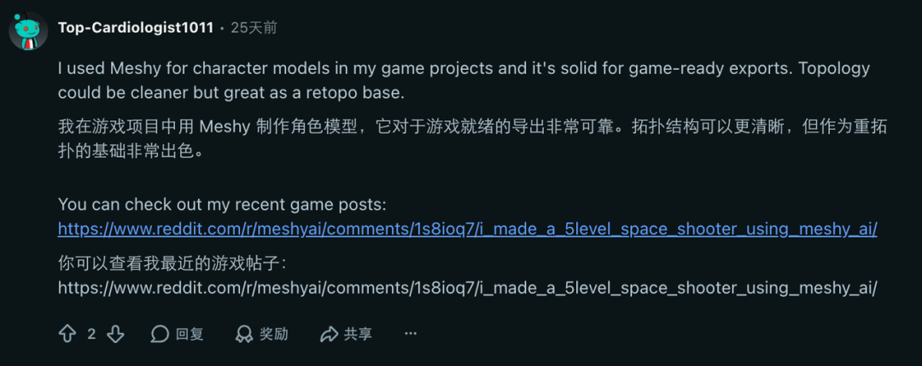Click the plain white translated URL text

467,288
